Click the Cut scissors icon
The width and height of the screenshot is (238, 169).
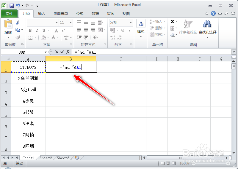(x=18, y=23)
